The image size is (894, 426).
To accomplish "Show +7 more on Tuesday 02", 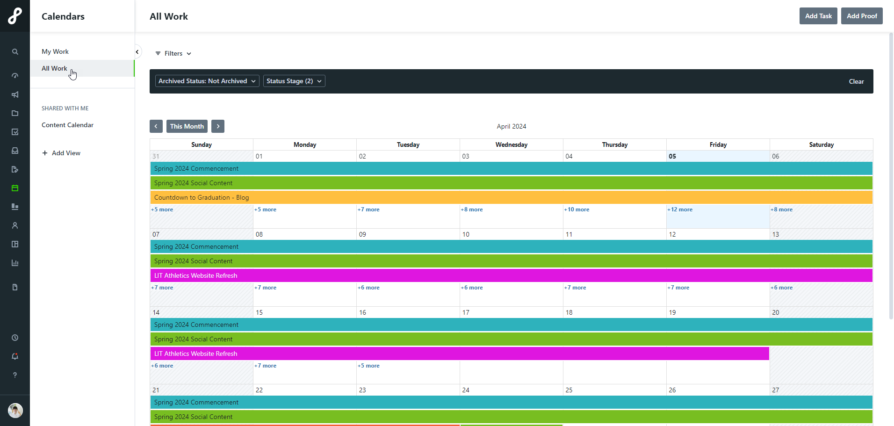I will click(368, 209).
